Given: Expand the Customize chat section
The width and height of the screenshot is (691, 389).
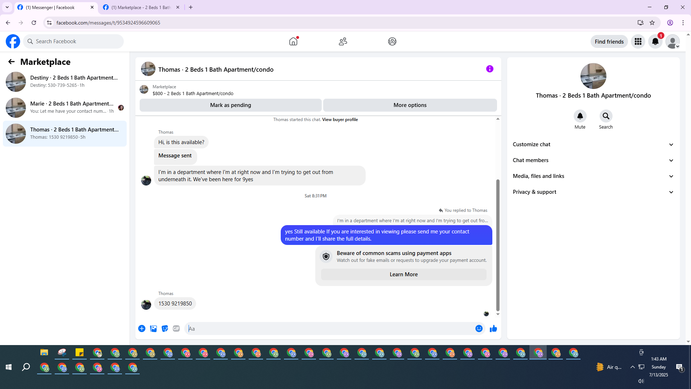Looking at the screenshot, I should click(x=593, y=144).
